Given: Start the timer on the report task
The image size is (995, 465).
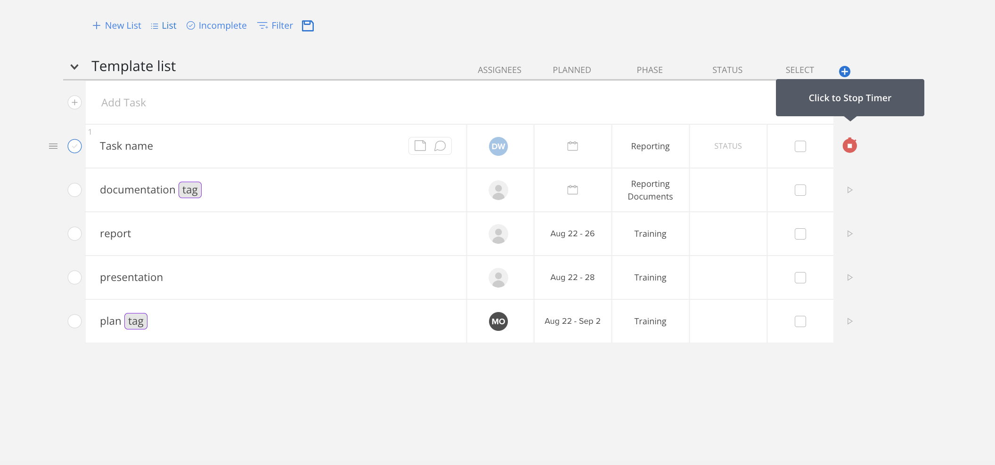Looking at the screenshot, I should [850, 233].
